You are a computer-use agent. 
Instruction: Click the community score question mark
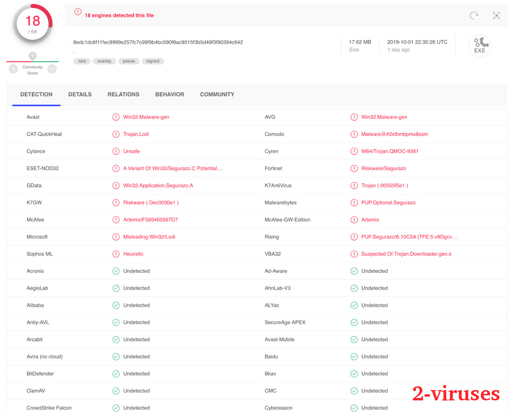click(x=32, y=56)
